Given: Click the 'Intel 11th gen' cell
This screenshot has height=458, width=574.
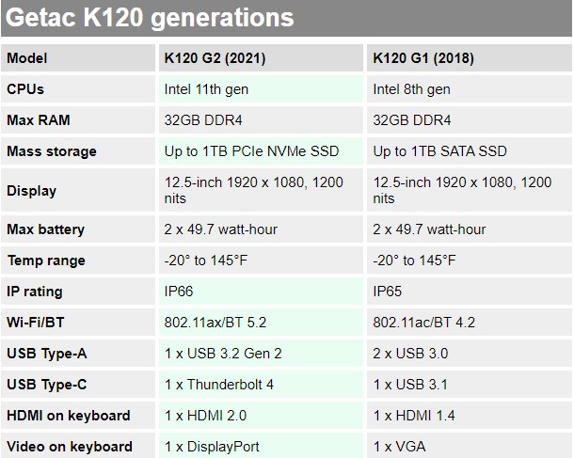Looking at the screenshot, I should pos(206,89).
